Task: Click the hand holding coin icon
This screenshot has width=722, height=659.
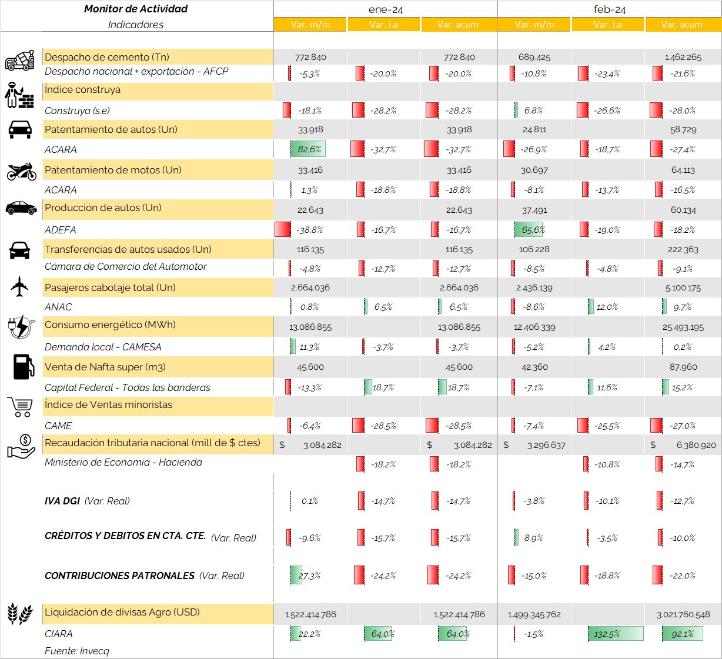Action: 21,447
